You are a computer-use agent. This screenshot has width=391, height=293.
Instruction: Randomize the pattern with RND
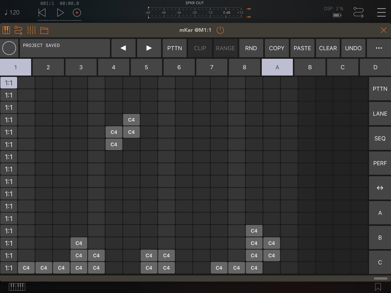251,48
